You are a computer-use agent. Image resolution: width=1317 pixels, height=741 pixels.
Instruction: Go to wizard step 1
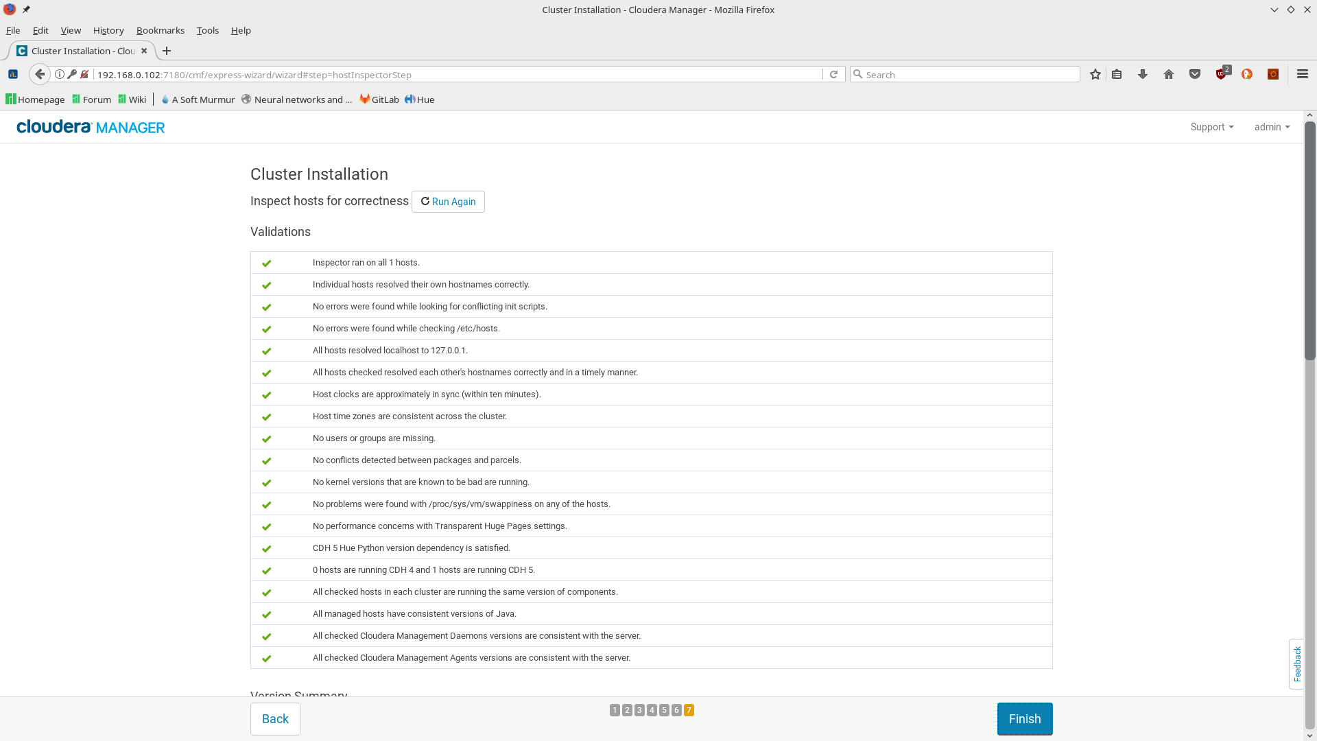615,710
